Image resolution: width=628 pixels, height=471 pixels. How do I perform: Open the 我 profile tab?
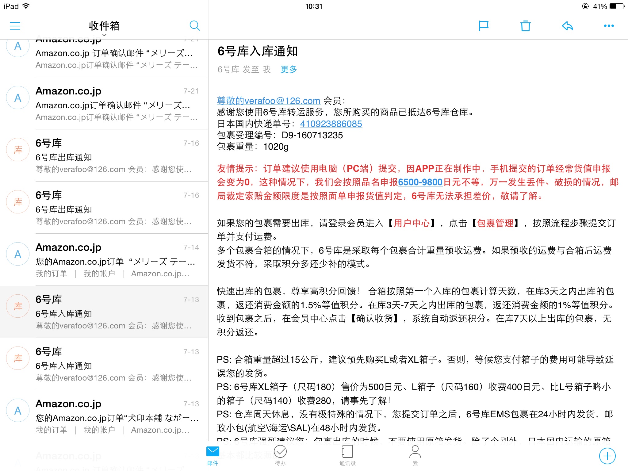click(415, 456)
